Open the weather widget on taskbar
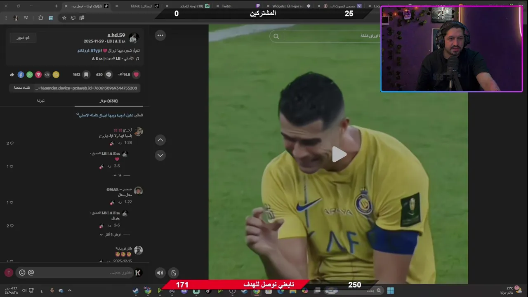The height and width of the screenshot is (297, 528). [511, 290]
